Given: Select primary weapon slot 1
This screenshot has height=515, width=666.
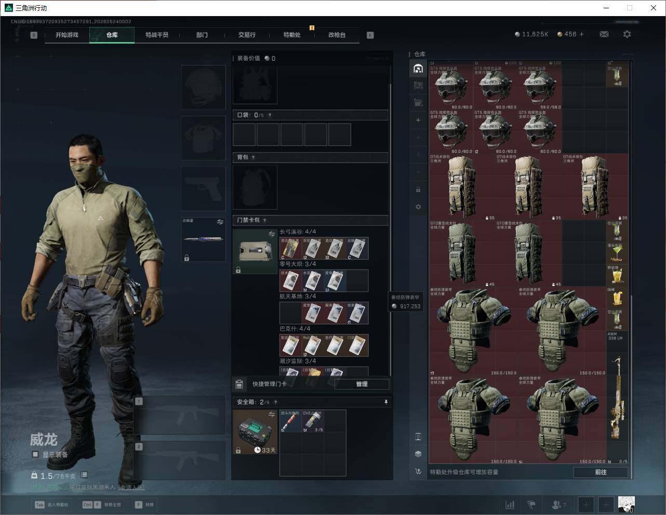Looking at the screenshot, I should [180, 416].
